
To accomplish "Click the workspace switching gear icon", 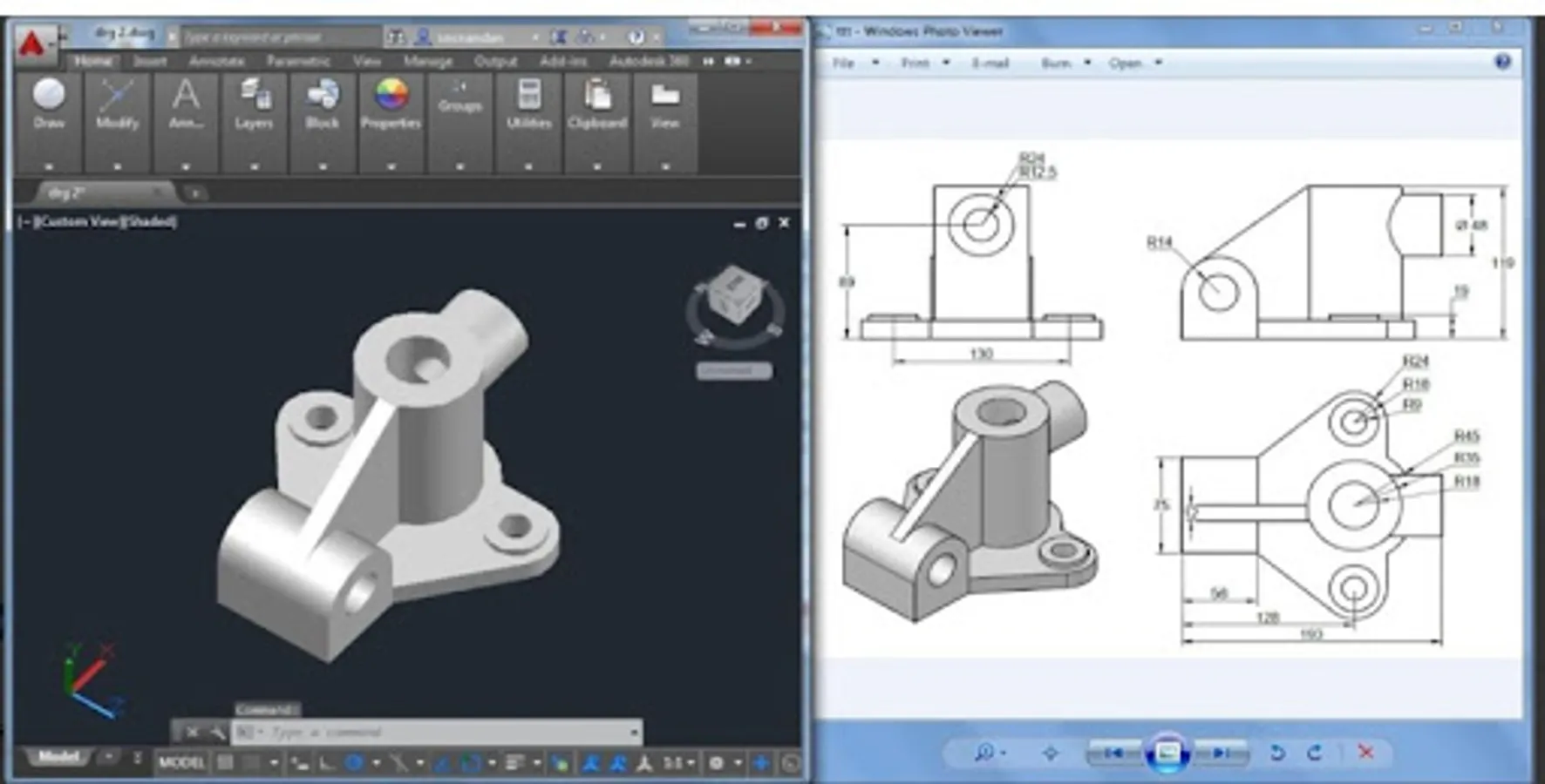I will (717, 763).
